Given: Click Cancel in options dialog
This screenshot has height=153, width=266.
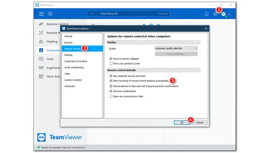Looking at the screenshot, I should point(199,123).
